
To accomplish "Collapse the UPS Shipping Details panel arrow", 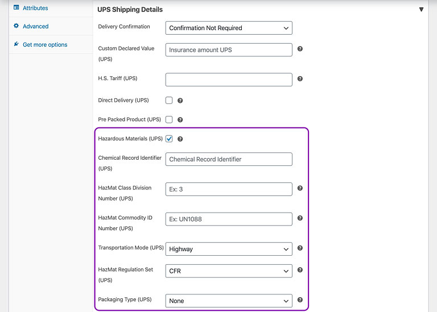I will (421, 10).
